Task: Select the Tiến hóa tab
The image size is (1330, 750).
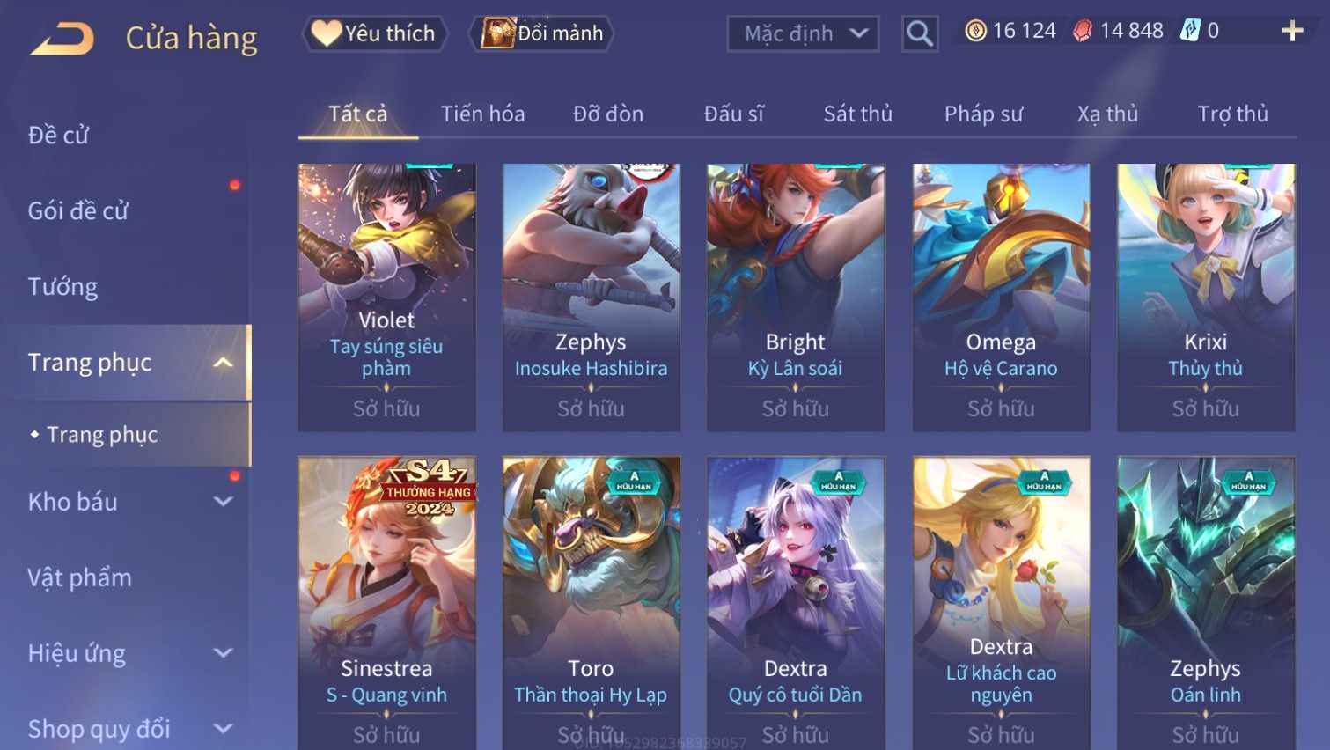Action: [x=482, y=114]
